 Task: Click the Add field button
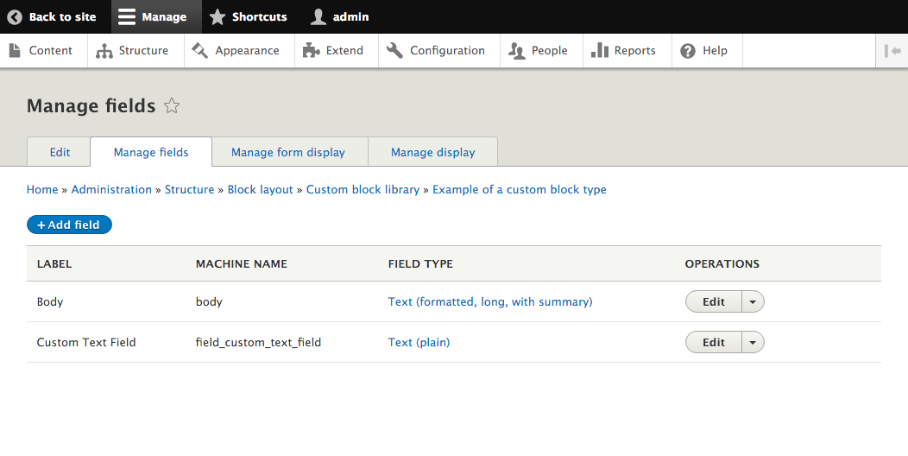tap(69, 225)
